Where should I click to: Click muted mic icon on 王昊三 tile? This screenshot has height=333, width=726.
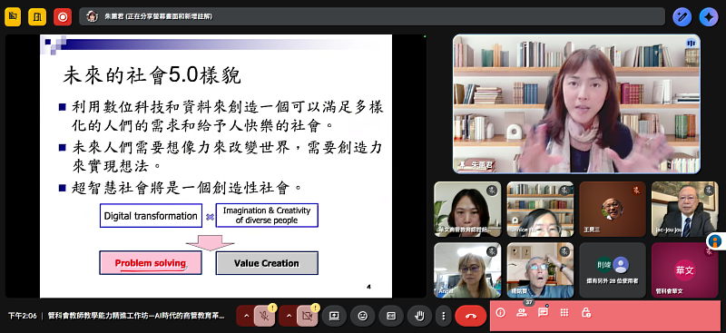pyautogui.click(x=637, y=190)
